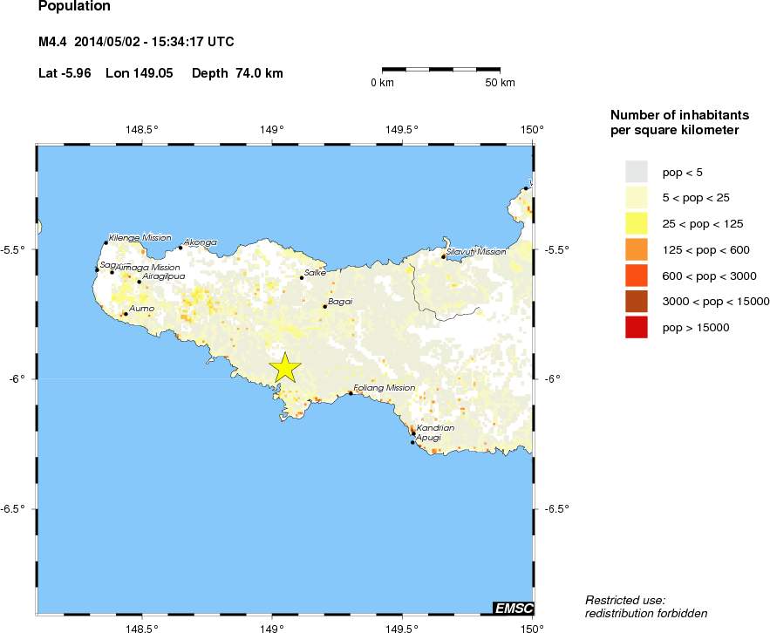
Task: Select the Silovuti Mission marker dot
Action: (443, 256)
